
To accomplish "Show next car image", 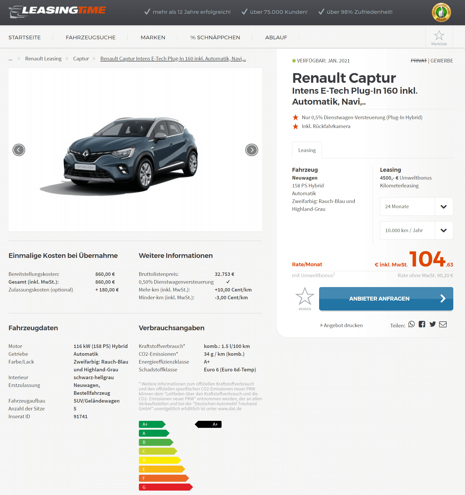I will point(251,150).
